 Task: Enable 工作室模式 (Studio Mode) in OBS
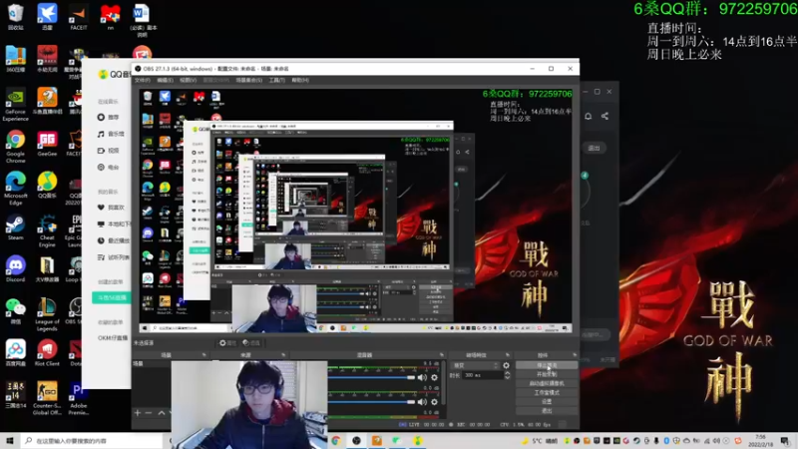(547, 392)
